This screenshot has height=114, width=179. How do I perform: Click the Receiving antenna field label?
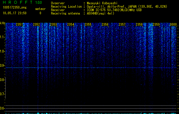[65, 13]
